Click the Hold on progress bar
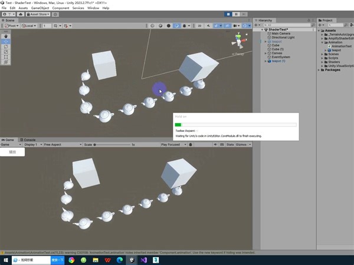 coord(235,125)
